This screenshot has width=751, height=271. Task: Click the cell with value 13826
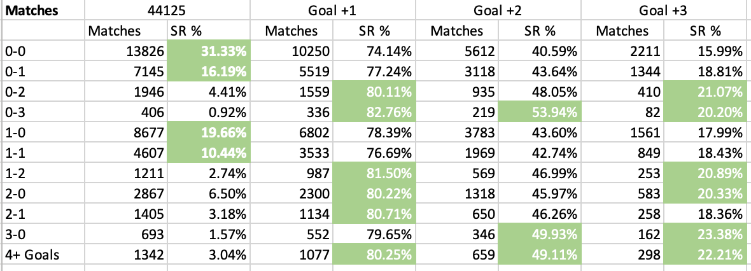pos(125,51)
